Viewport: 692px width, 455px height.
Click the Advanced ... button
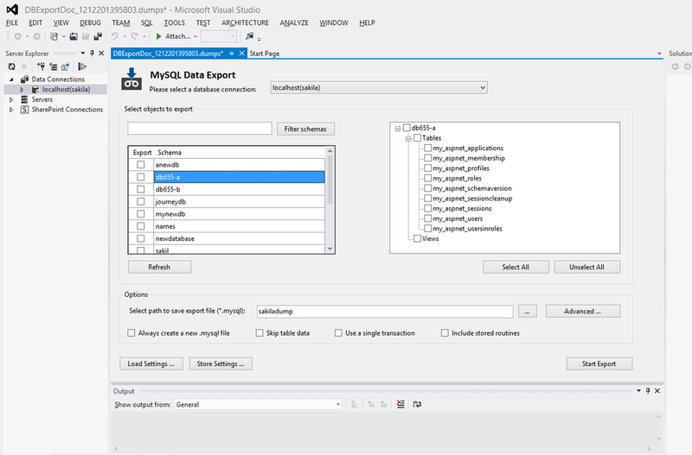tap(582, 311)
